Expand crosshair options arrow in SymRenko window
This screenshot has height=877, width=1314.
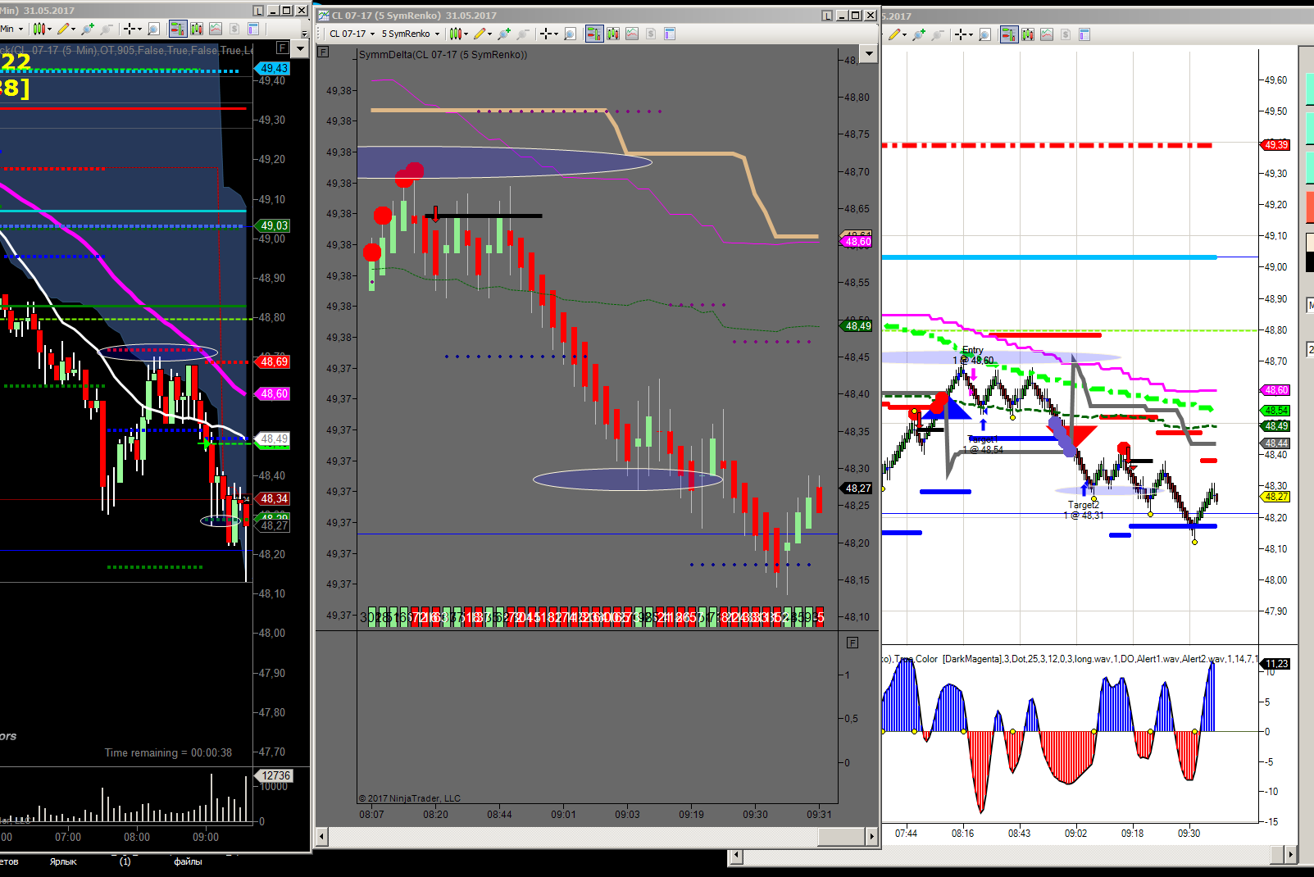[x=555, y=34]
